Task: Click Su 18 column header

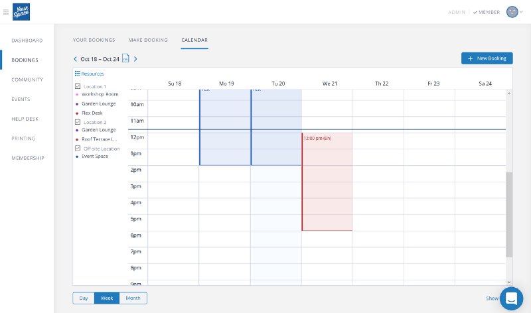Action: pyautogui.click(x=175, y=84)
